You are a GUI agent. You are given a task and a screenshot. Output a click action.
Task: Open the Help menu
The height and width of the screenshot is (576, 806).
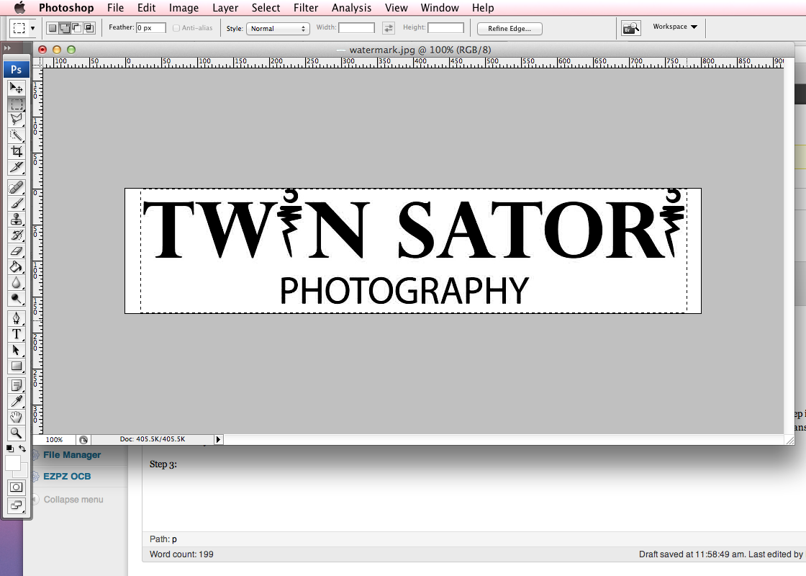tap(483, 8)
